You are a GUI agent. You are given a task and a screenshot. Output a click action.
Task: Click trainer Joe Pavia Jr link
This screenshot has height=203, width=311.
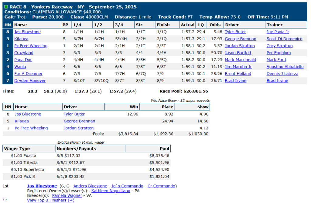pyautogui.click(x=278, y=32)
